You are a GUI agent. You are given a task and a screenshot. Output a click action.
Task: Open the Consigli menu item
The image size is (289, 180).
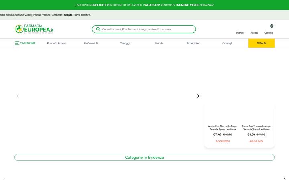tap(227, 43)
